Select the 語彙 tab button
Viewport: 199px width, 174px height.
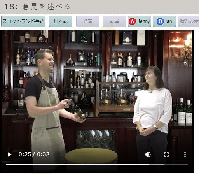115,21
